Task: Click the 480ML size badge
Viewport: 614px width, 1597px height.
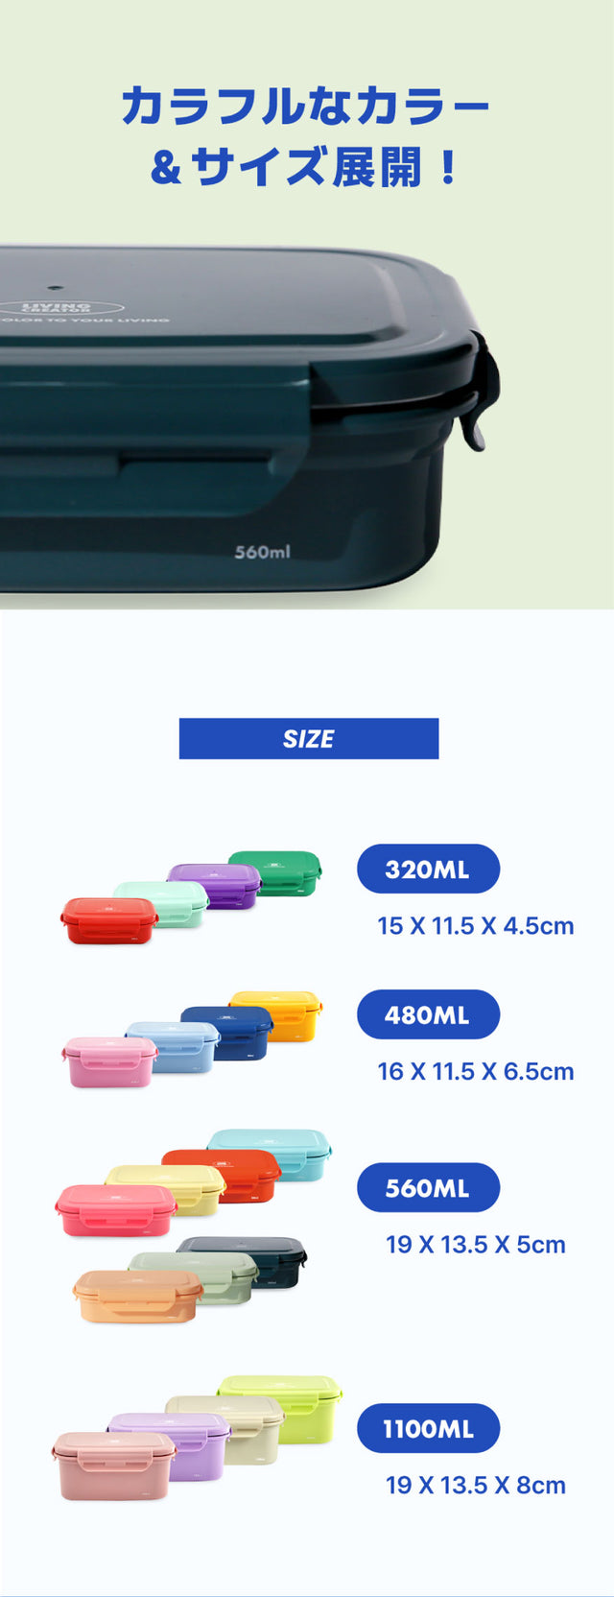Action: (x=428, y=1014)
